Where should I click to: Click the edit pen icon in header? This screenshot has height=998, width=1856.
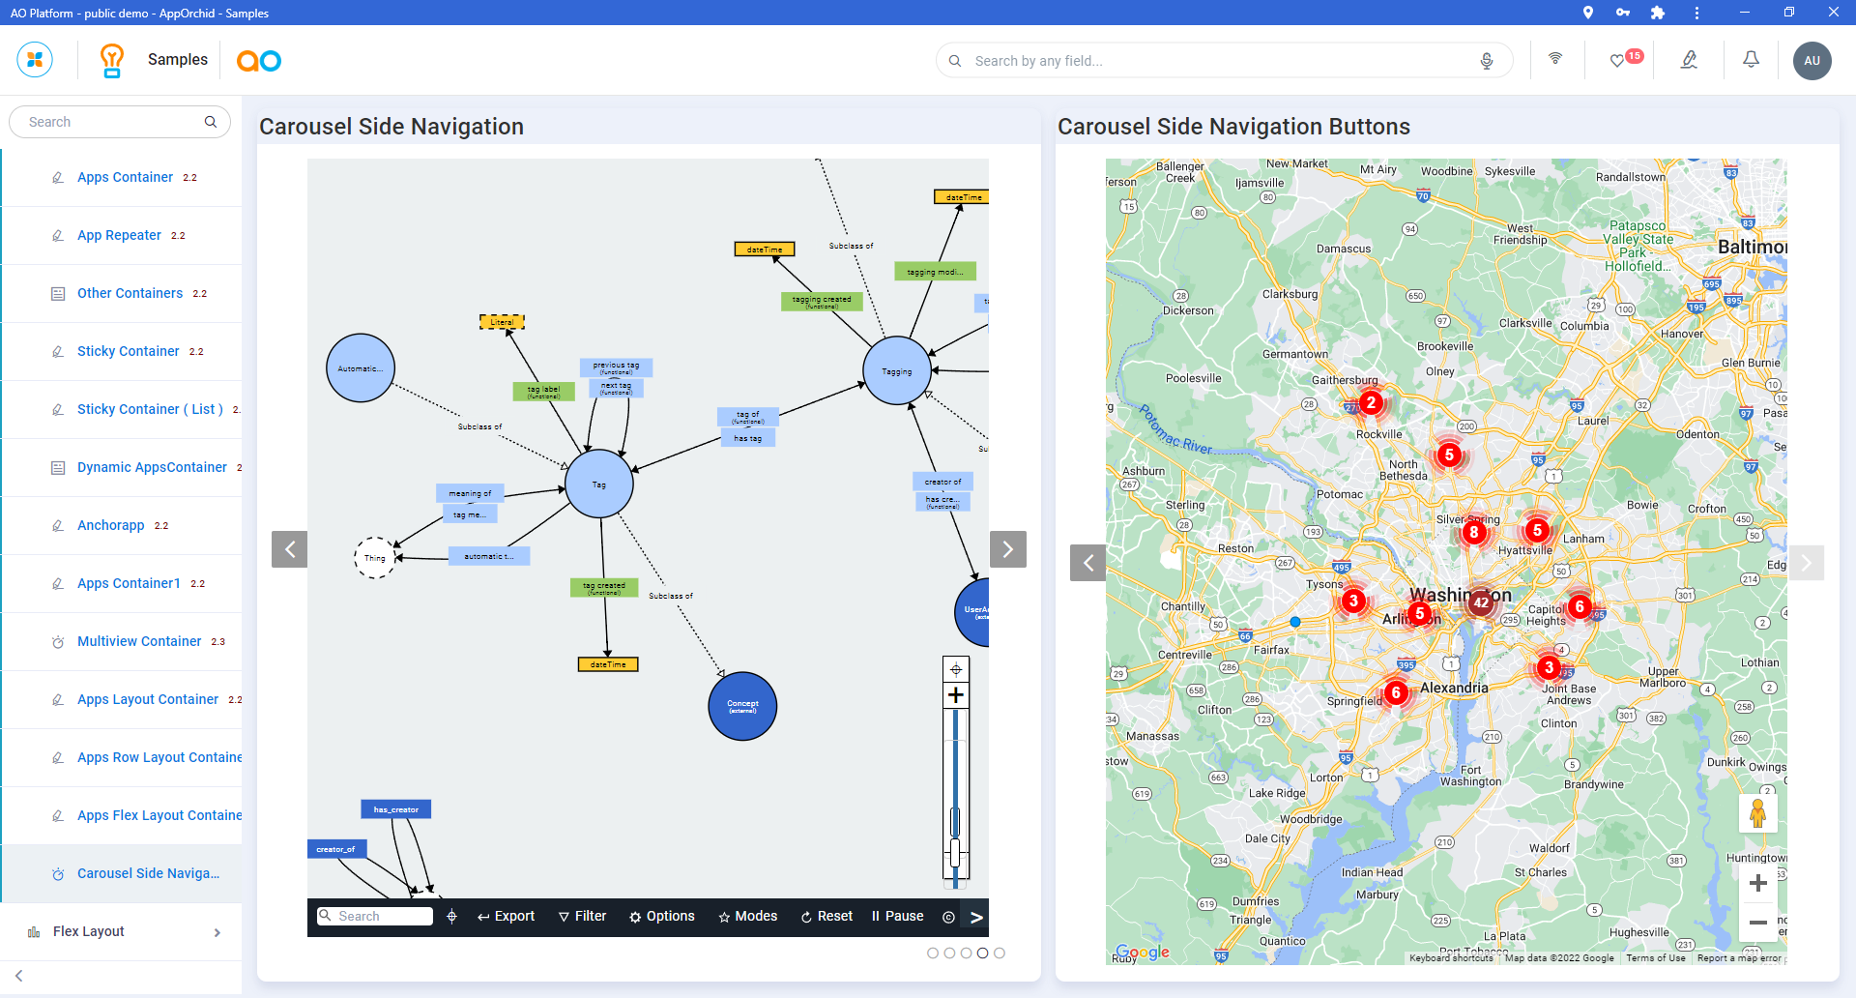(x=1689, y=60)
